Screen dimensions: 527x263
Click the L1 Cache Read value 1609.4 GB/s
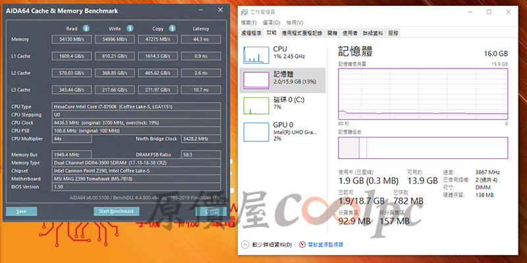coord(71,56)
